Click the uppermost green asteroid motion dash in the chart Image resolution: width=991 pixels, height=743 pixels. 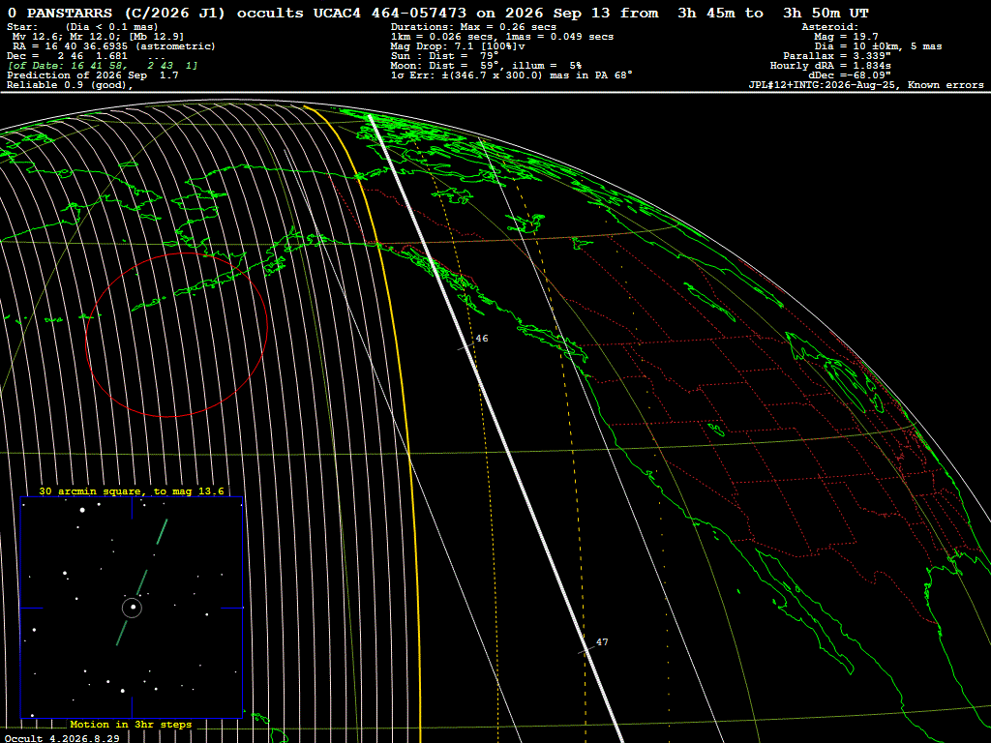click(162, 531)
